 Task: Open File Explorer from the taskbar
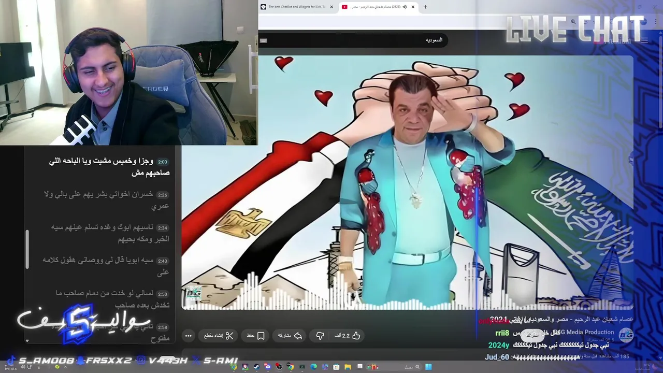348,367
